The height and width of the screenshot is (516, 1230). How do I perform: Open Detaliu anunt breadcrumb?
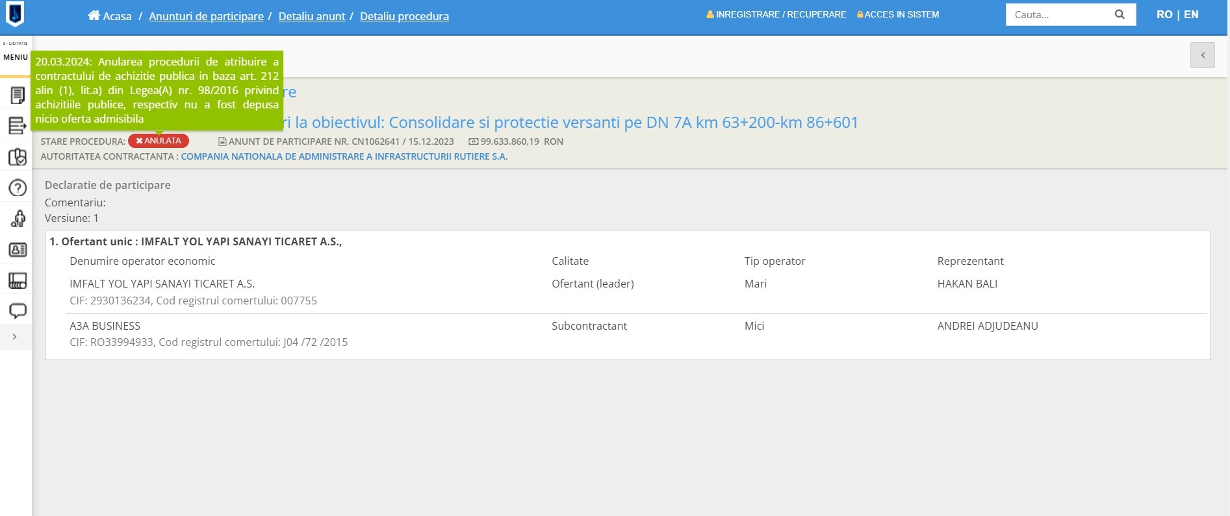(312, 16)
